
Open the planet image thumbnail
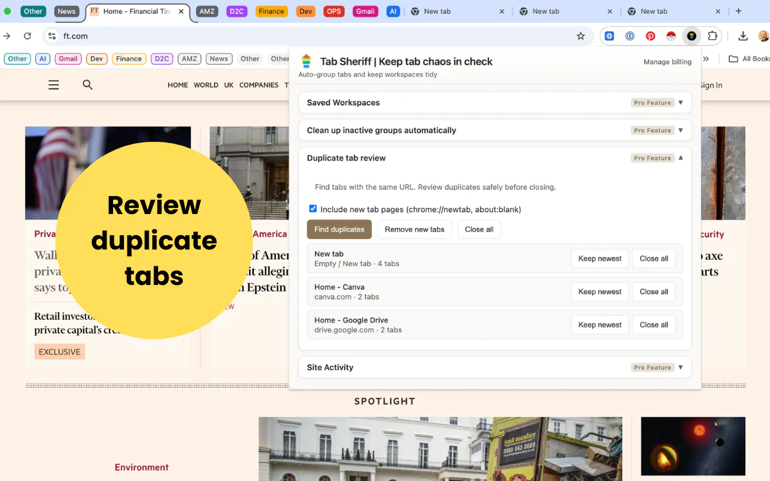coord(693,446)
